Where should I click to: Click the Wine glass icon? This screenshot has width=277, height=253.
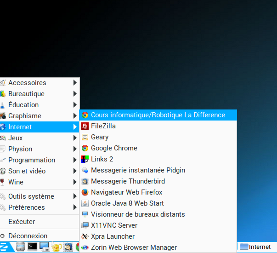[x=2, y=182]
